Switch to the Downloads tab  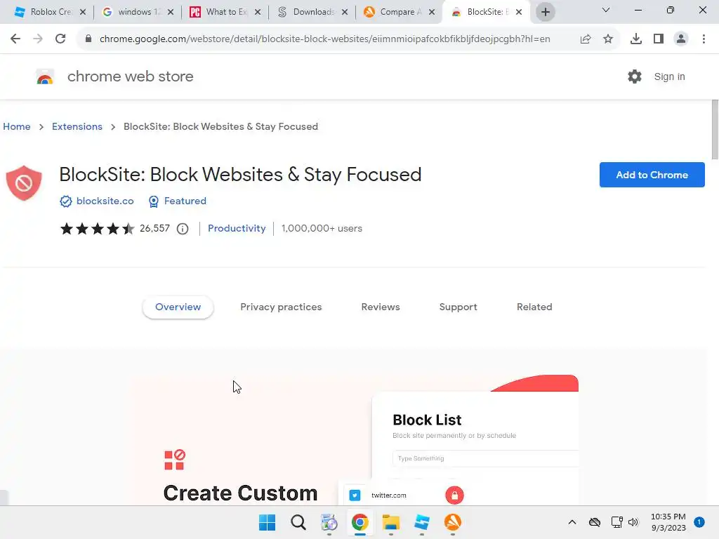(x=314, y=12)
